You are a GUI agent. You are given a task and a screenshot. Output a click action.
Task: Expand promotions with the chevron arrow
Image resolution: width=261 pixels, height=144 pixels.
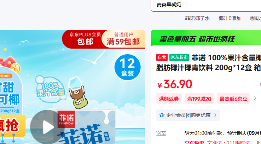[255, 99]
